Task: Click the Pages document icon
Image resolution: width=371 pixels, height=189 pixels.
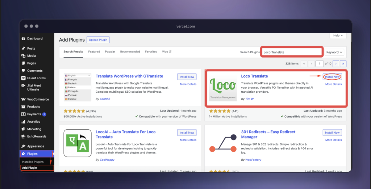Action: coord(23,63)
